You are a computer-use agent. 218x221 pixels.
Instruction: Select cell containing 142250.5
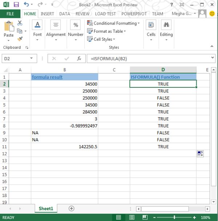click(65, 147)
